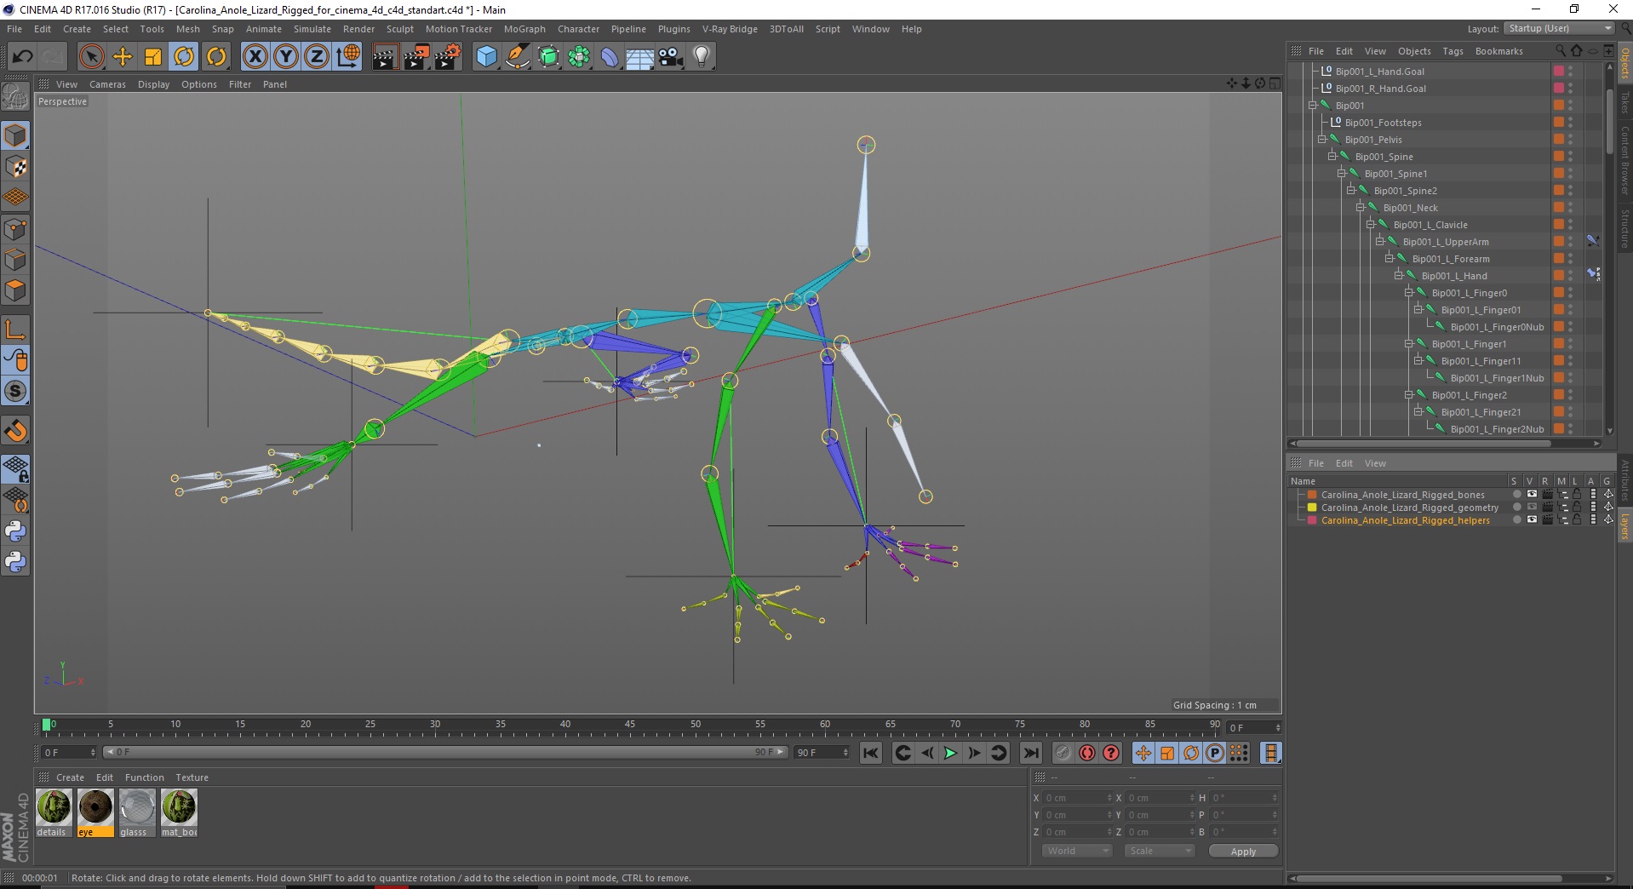Screen dimensions: 1633x889
Task: Click the Position X coordinate field
Action: pos(1078,798)
